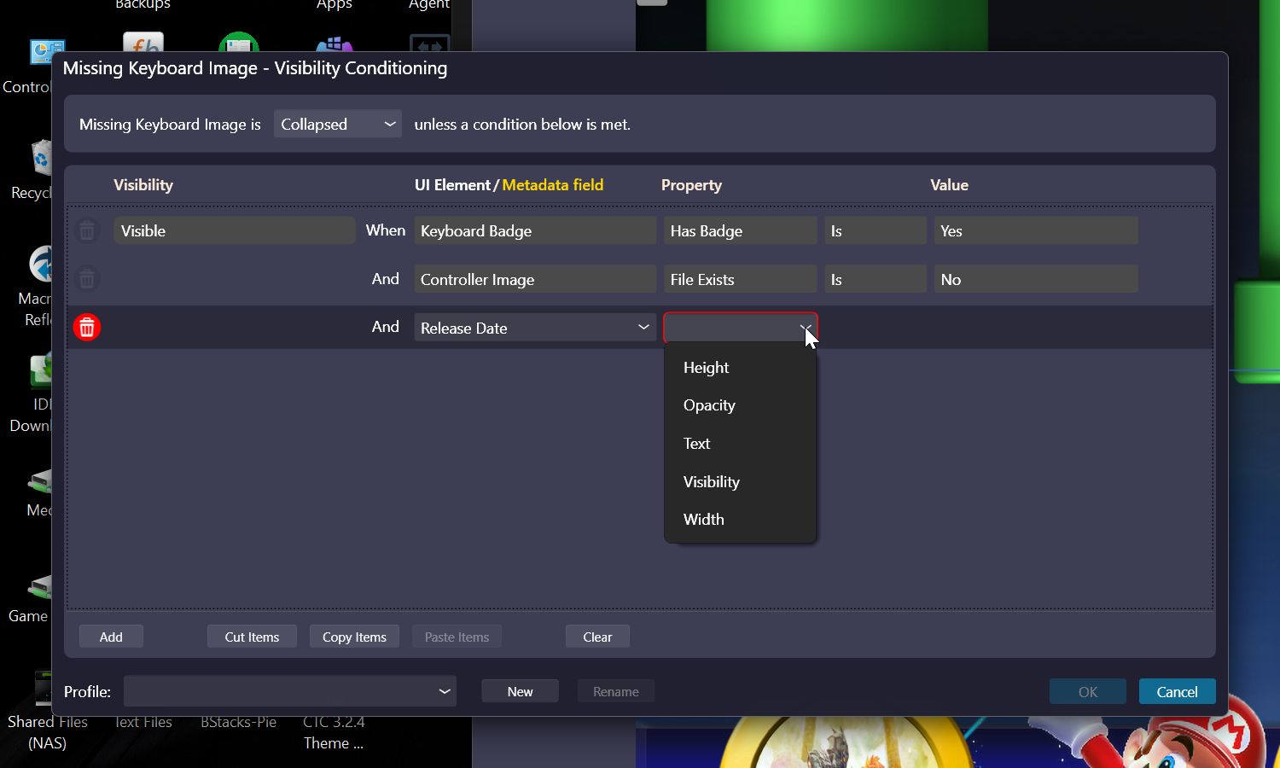
Task: Click the red trash icon on Release Date row
Action: click(87, 328)
